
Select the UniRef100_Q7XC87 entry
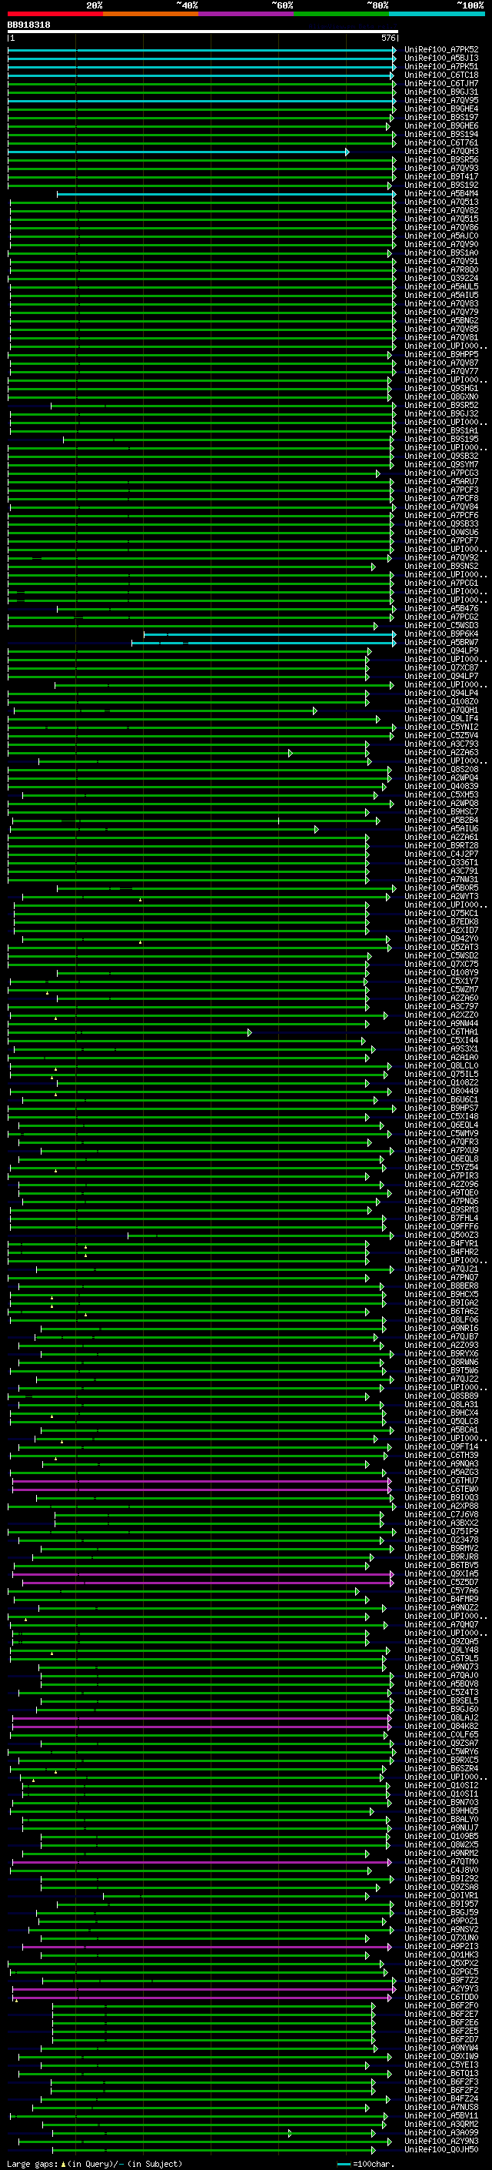[440, 668]
